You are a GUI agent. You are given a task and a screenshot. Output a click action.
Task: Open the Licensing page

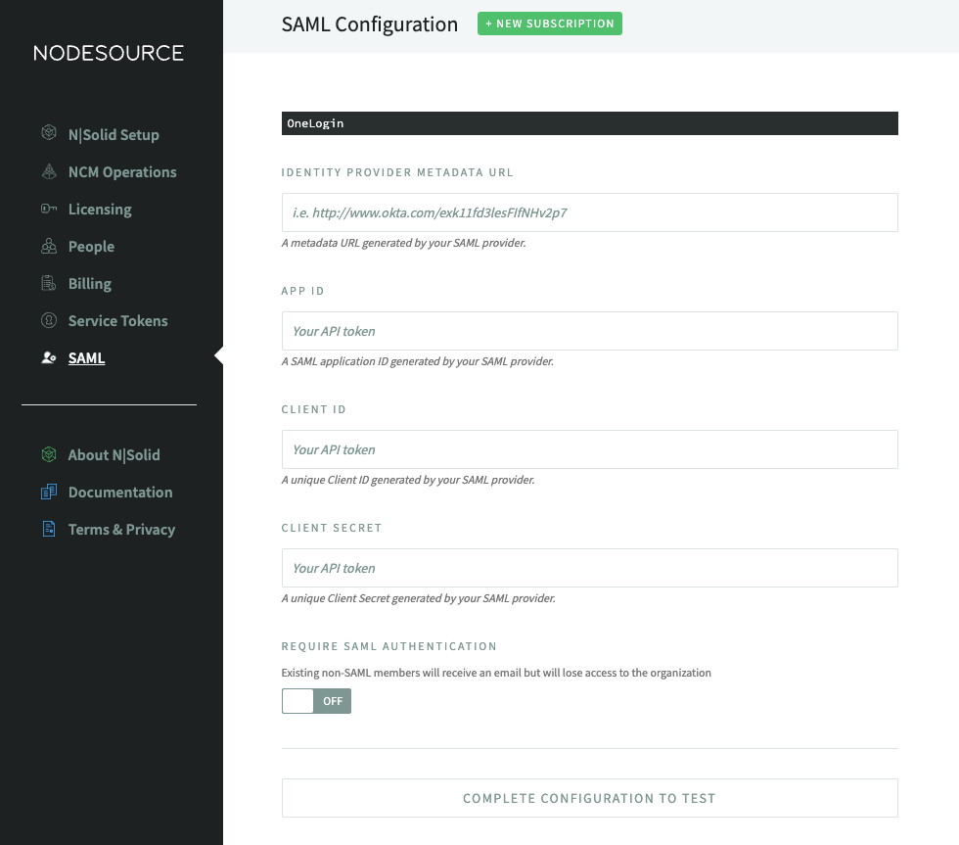100,210
